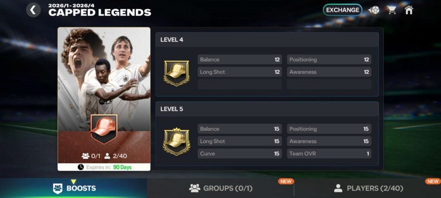Select the Level 4 gold cap badge
This screenshot has height=198, width=441.
(177, 73)
